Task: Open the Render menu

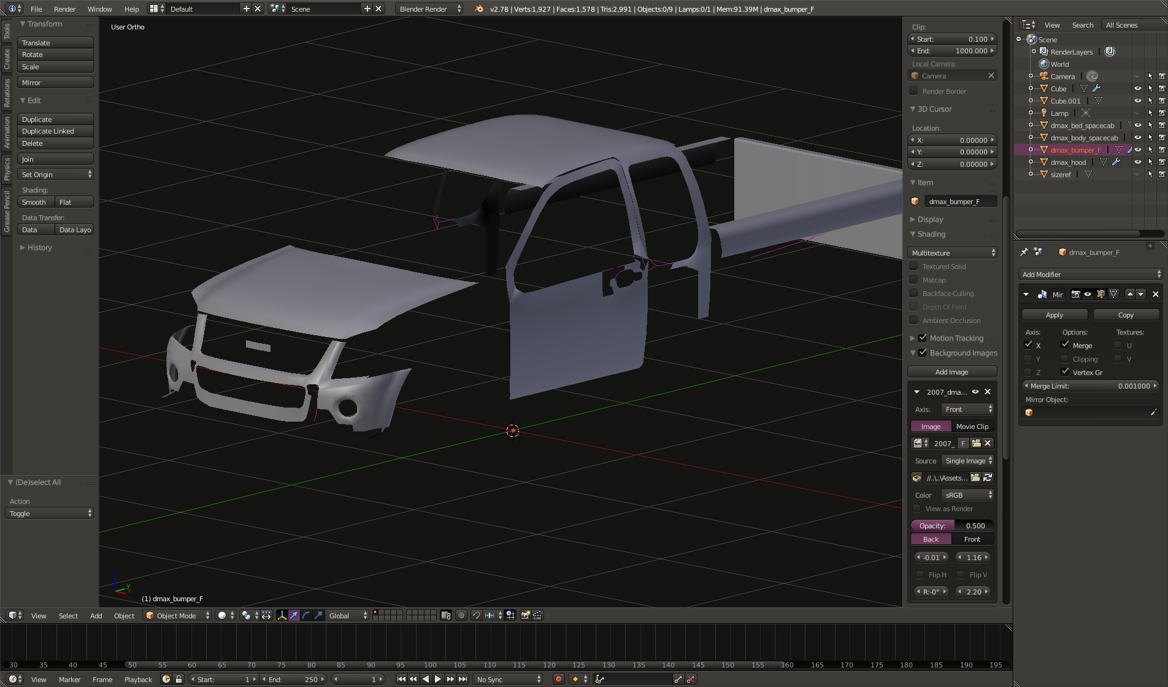Action: [64, 9]
